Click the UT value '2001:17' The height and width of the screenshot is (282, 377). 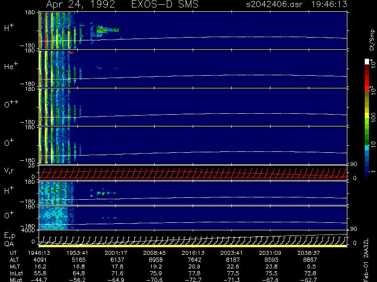115,253
